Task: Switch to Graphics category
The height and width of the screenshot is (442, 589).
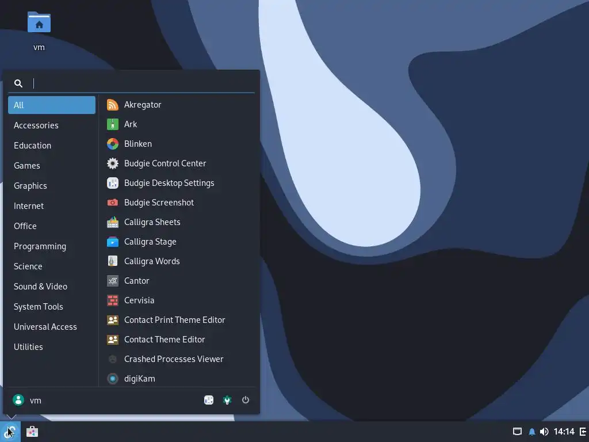Action: [x=52, y=186]
